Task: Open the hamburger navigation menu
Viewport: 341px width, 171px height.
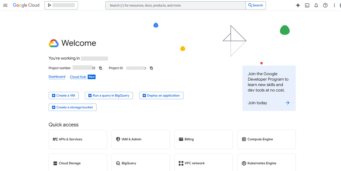Action: (x=5, y=5)
